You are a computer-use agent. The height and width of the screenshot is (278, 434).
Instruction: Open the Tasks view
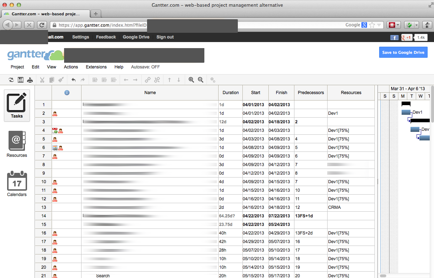[17, 105]
